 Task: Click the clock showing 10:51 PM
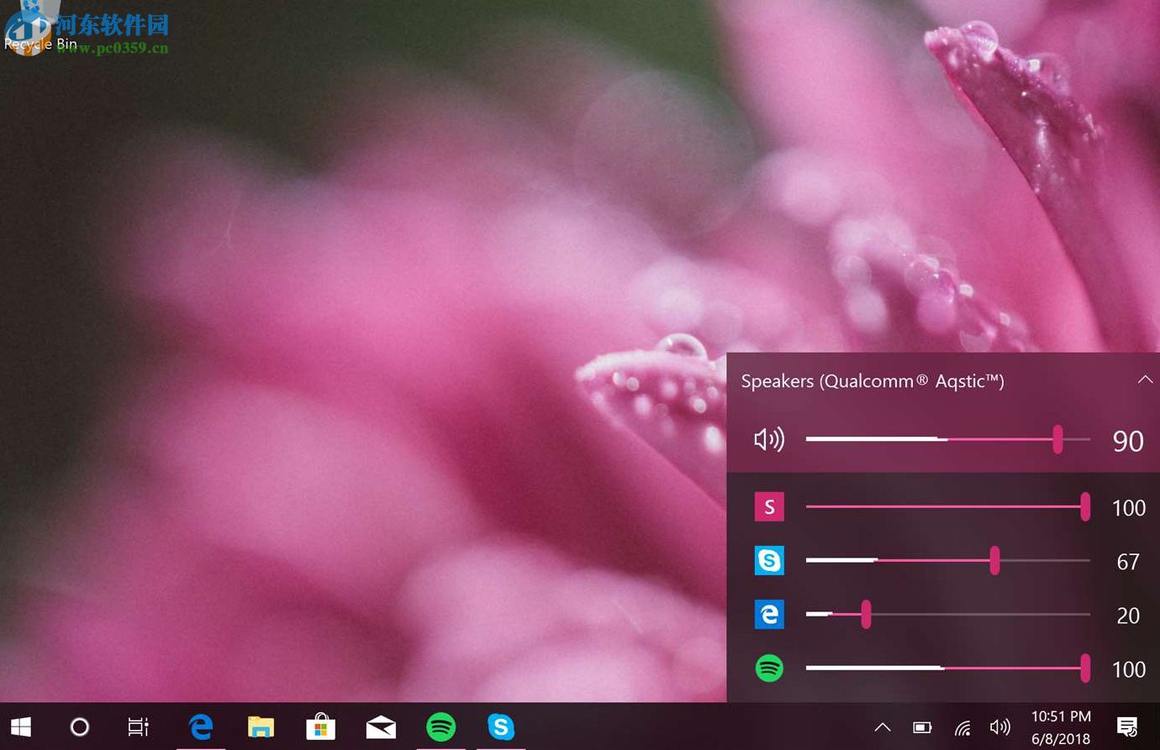click(x=1060, y=716)
